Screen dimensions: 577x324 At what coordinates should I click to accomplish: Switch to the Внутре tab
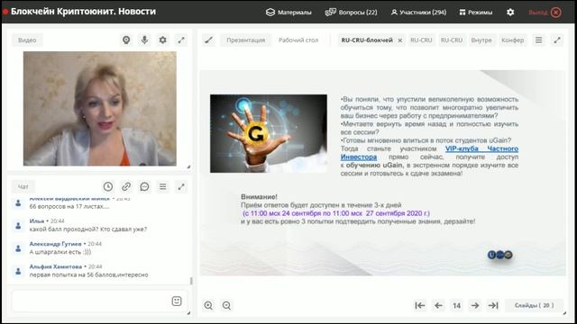481,40
